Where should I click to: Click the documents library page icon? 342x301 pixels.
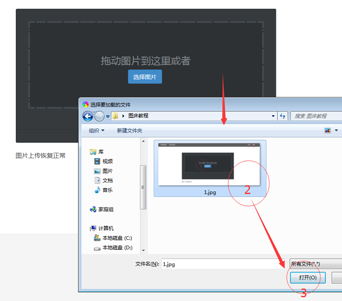(x=97, y=180)
